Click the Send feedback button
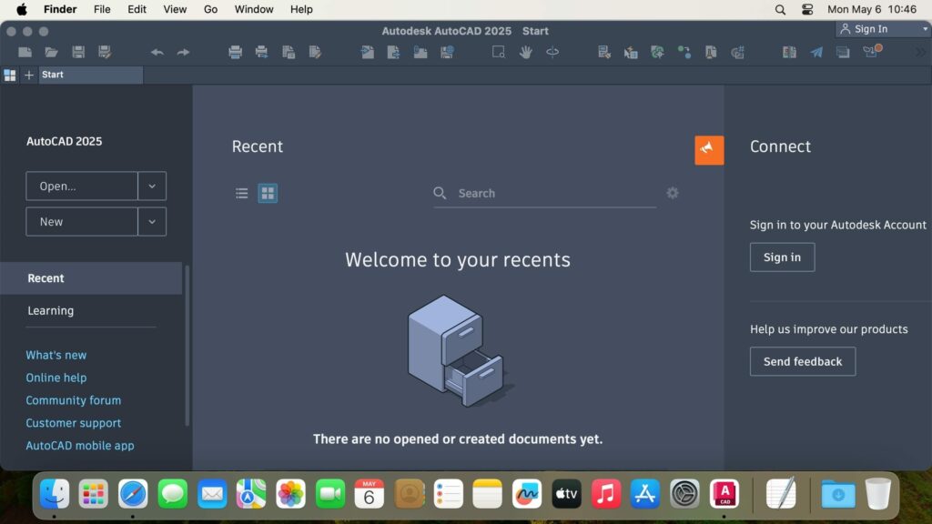This screenshot has height=524, width=932. pos(803,361)
